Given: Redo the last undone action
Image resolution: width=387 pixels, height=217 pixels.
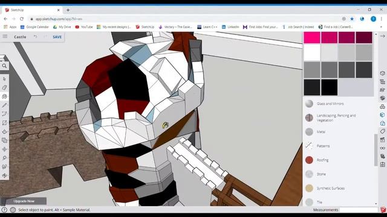Looking at the screenshot, I should point(45,37).
